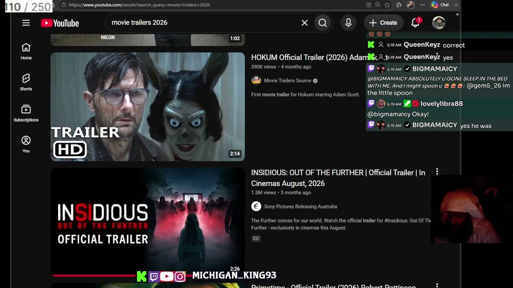
Task: Open Subscriptions in the sidebar
Action: click(x=26, y=113)
